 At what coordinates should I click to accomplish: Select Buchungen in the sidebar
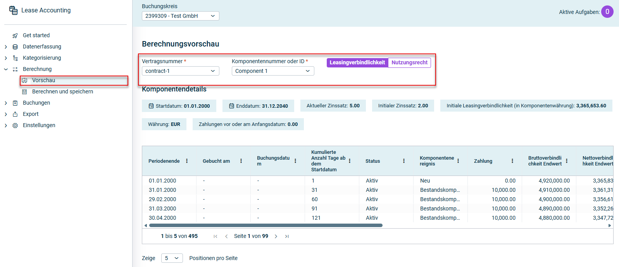tap(36, 103)
